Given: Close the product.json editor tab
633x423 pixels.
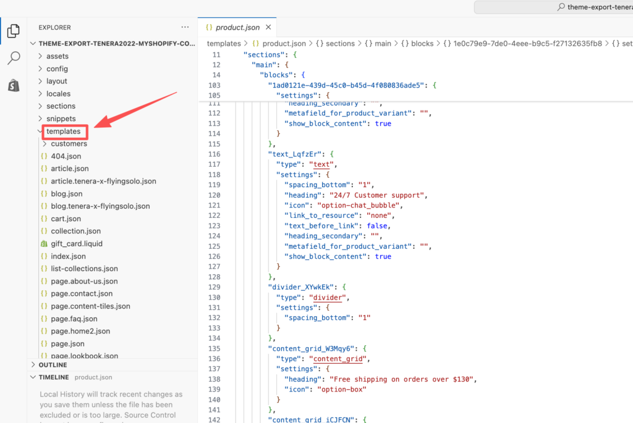Looking at the screenshot, I should tap(268, 28).
